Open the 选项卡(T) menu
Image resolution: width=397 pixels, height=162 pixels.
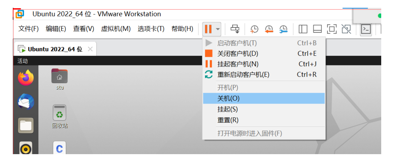[x=151, y=29]
